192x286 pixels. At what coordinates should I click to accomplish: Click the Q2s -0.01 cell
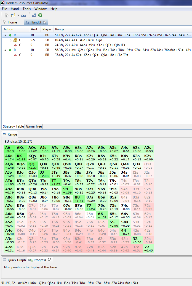148,166
